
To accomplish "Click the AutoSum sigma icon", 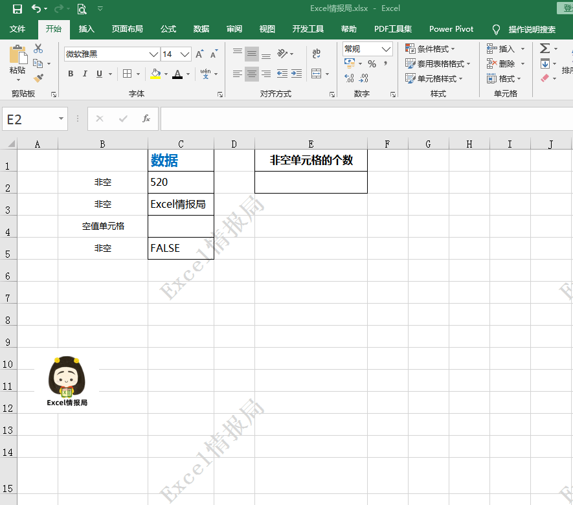I will coord(545,49).
